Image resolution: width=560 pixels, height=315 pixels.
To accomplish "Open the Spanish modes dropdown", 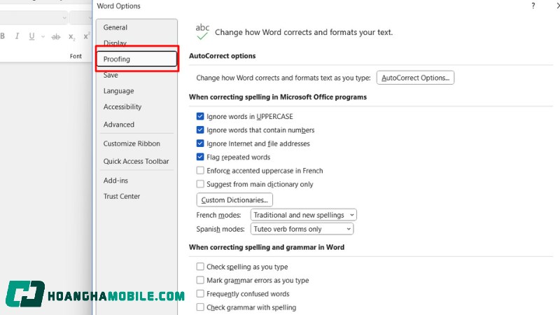I will coord(302,229).
